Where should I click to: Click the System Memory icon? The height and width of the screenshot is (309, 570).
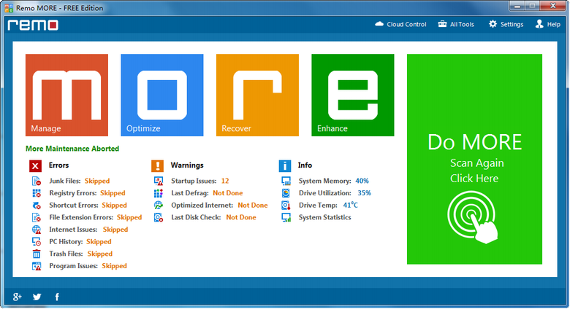coord(286,180)
